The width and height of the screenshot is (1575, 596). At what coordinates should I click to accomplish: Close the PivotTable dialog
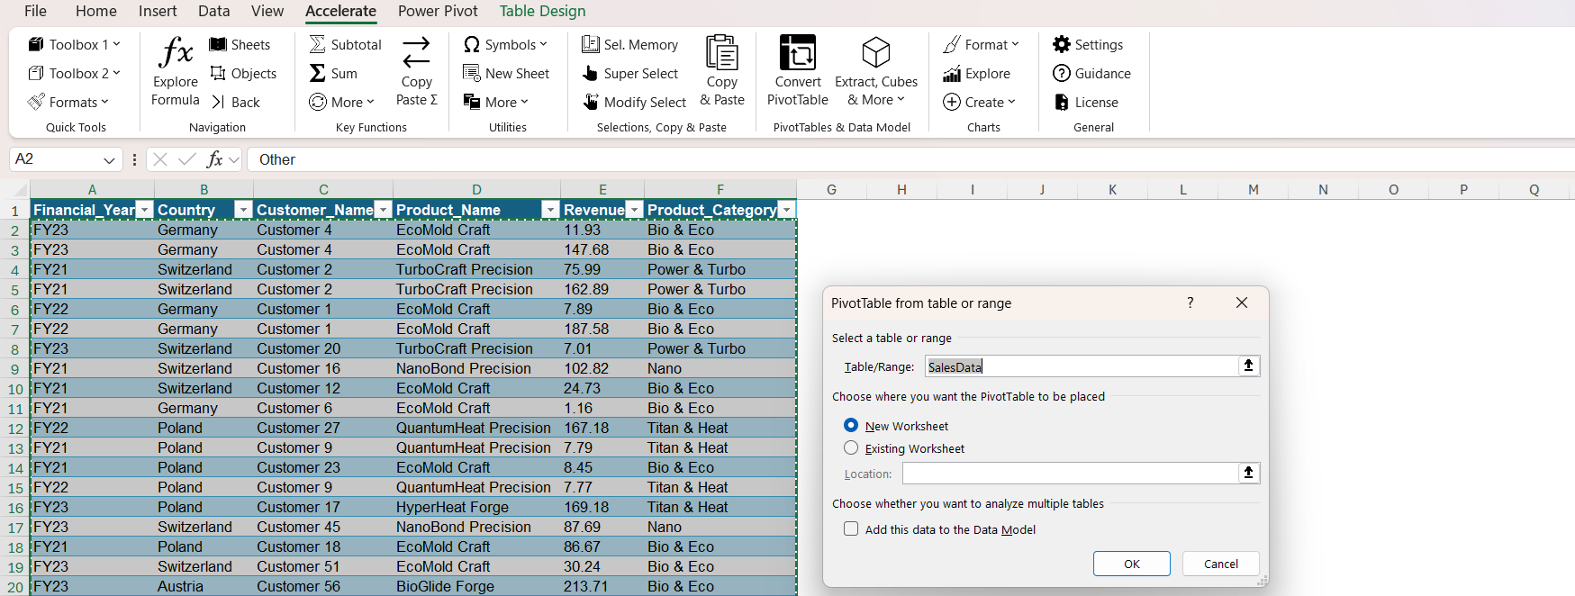pyautogui.click(x=1242, y=303)
